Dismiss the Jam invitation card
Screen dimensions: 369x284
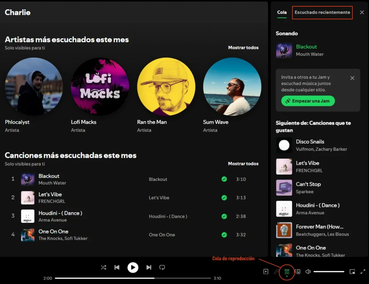pyautogui.click(x=352, y=78)
